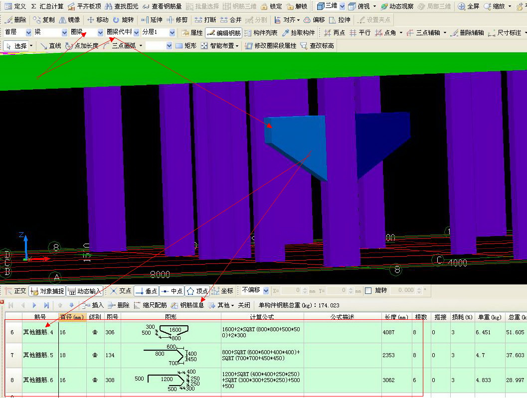This screenshot has width=527, height=398.
Task: Open 其他 menu in rebar panel
Action: pos(221,305)
